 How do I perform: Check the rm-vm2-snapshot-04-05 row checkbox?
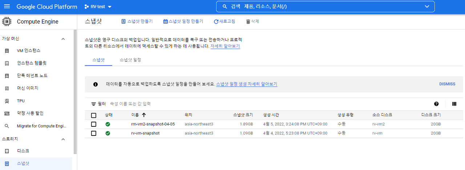94,124
